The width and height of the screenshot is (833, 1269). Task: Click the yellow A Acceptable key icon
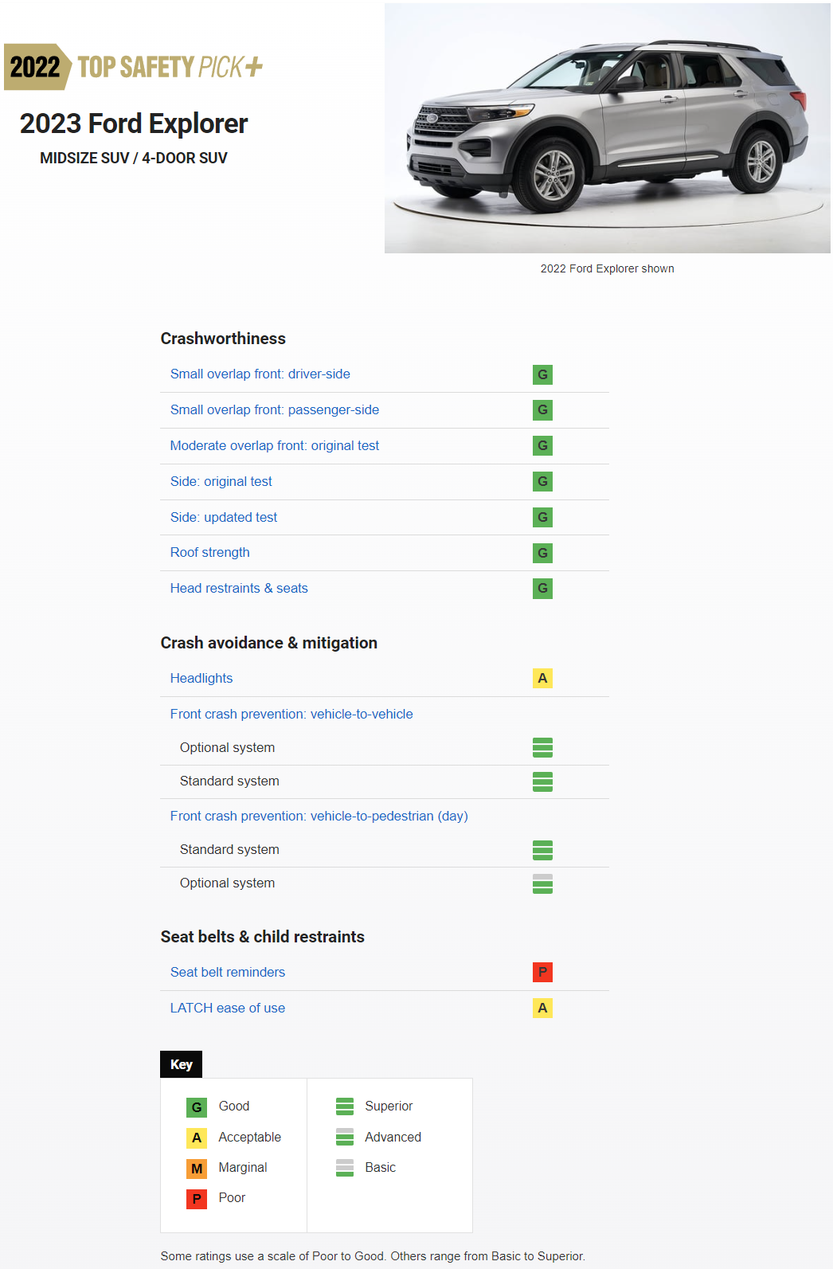click(x=197, y=1138)
